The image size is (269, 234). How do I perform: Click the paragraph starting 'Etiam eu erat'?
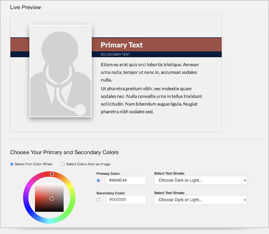coord(150,72)
